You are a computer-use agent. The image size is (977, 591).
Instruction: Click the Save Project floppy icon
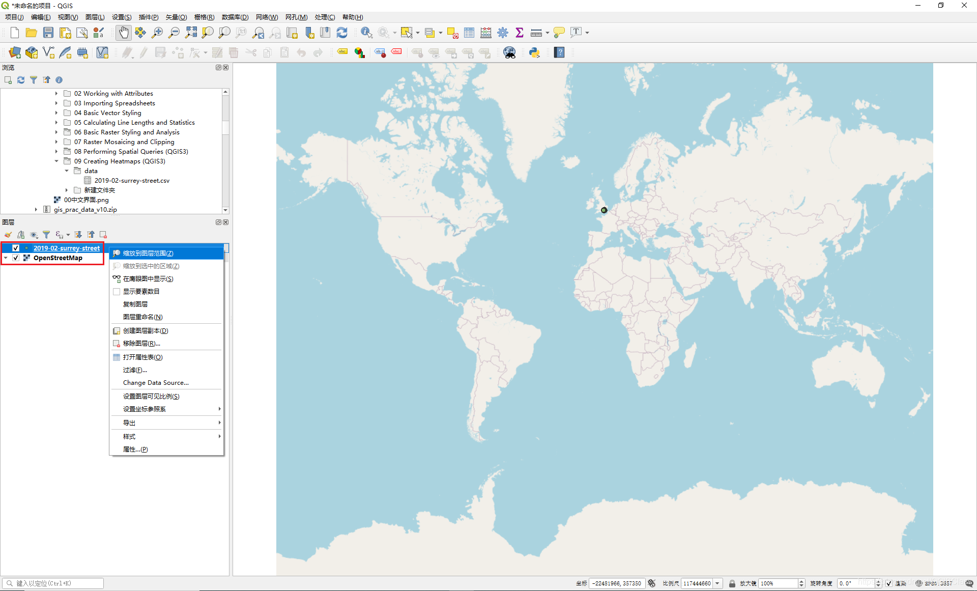48,33
